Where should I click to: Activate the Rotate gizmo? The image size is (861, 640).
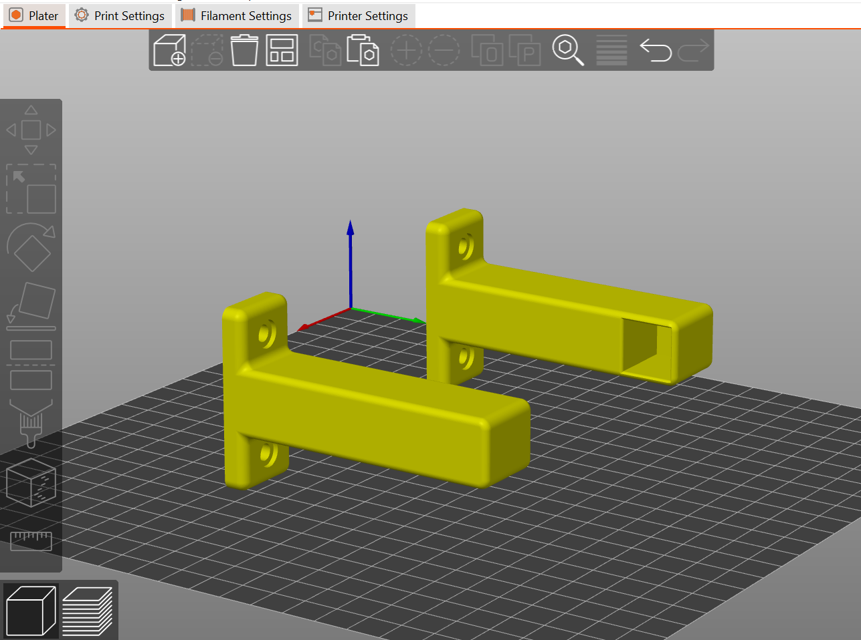pyautogui.click(x=31, y=247)
